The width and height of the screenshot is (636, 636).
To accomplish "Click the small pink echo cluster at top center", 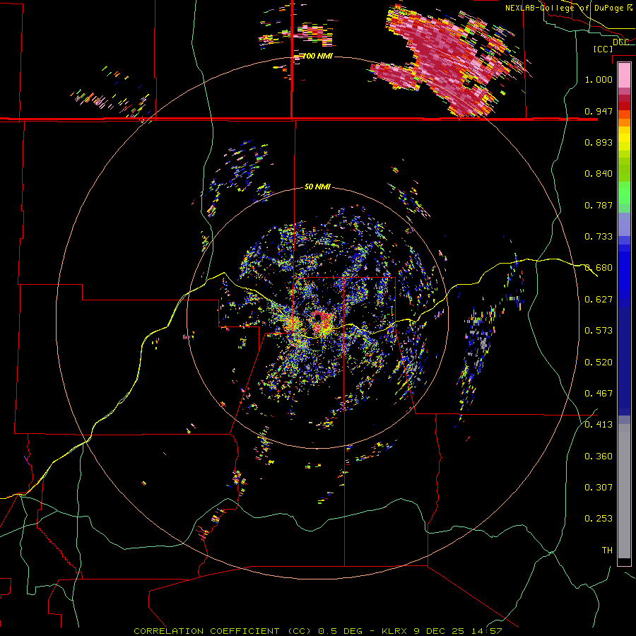I will [x=314, y=33].
